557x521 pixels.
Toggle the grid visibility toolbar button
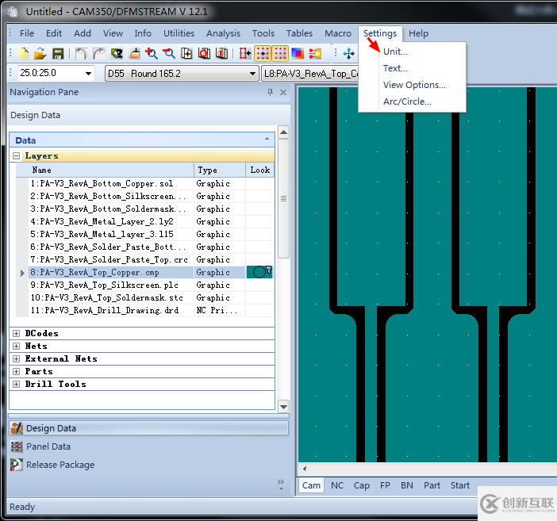280,54
